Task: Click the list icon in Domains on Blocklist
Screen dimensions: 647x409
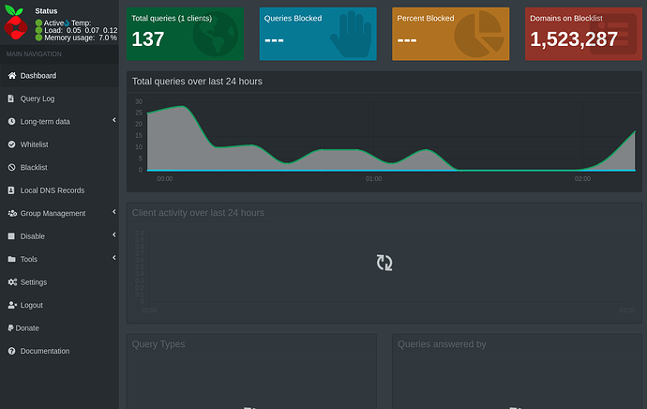Action: pos(613,35)
